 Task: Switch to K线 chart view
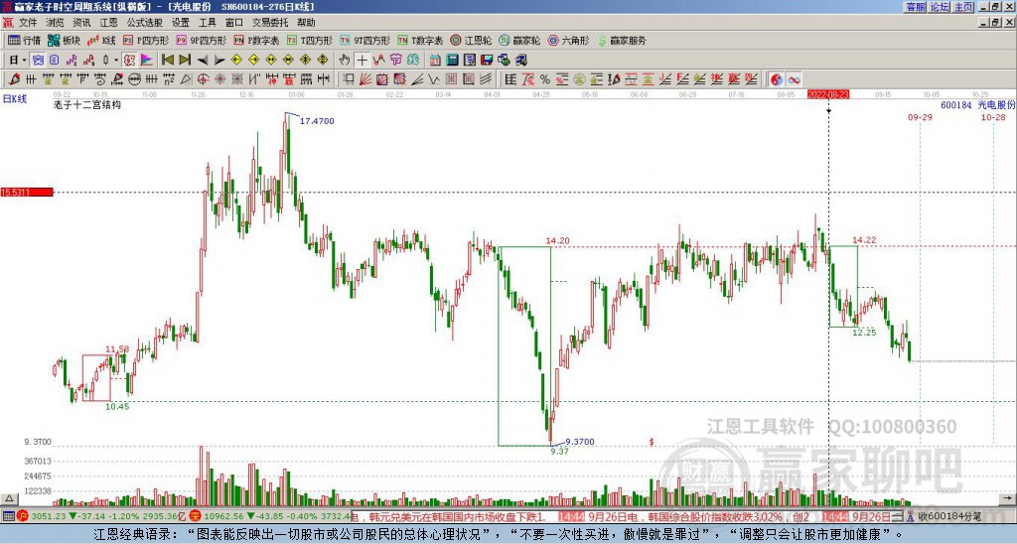pyautogui.click(x=101, y=40)
